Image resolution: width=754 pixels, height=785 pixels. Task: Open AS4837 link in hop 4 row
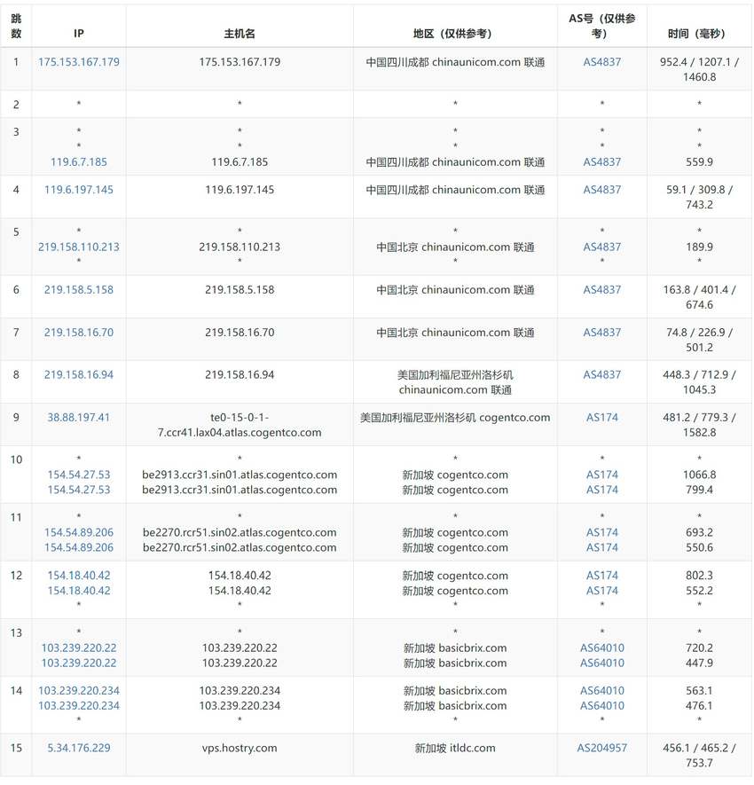(601, 190)
